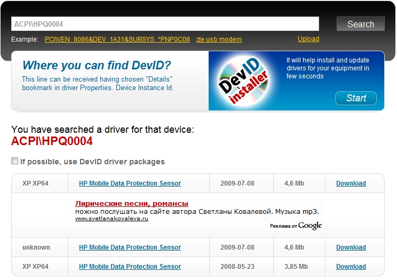Start the DevID installer

[356, 98]
